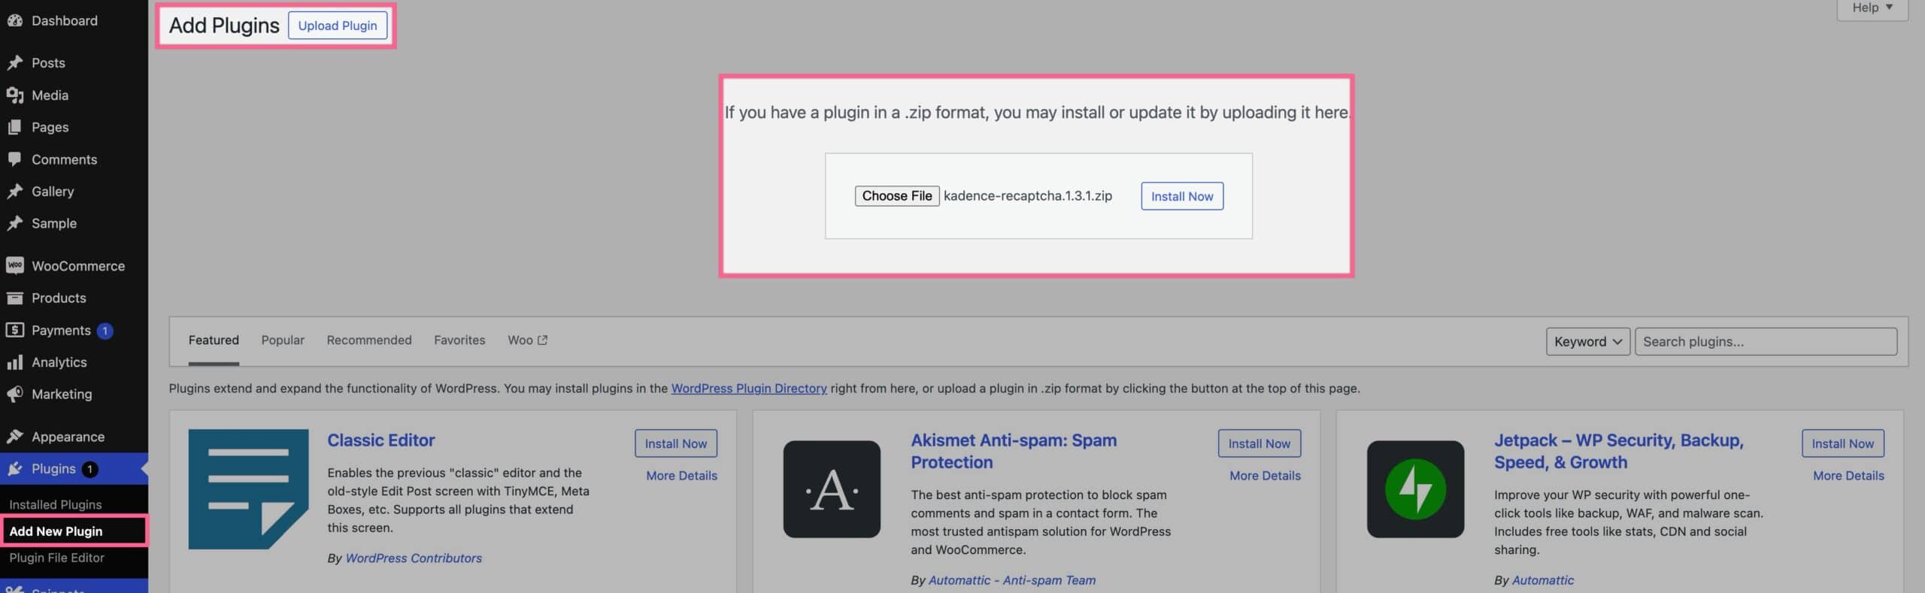Viewport: 1925px width, 593px height.
Task: Switch to the Favorites tab
Action: (459, 340)
